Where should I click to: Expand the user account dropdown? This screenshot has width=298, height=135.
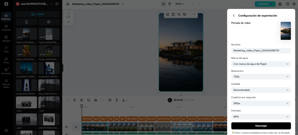51,4
